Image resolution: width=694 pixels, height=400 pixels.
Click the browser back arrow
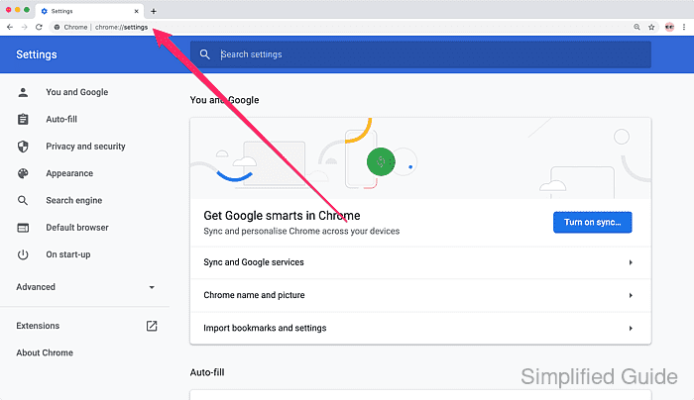coord(10,27)
